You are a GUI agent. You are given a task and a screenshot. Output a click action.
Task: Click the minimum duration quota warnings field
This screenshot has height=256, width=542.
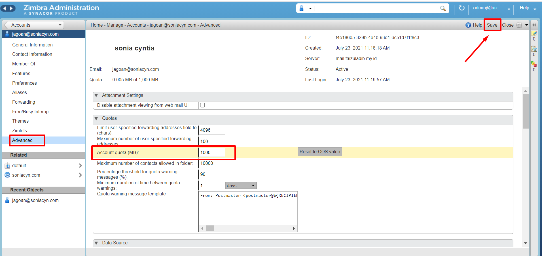[x=211, y=185]
